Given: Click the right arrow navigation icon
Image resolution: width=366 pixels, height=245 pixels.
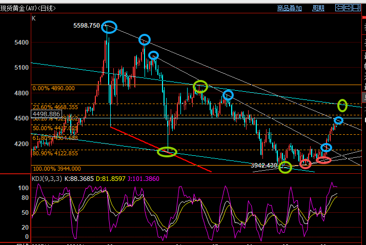Looking at the screenshot, I should point(348,8).
